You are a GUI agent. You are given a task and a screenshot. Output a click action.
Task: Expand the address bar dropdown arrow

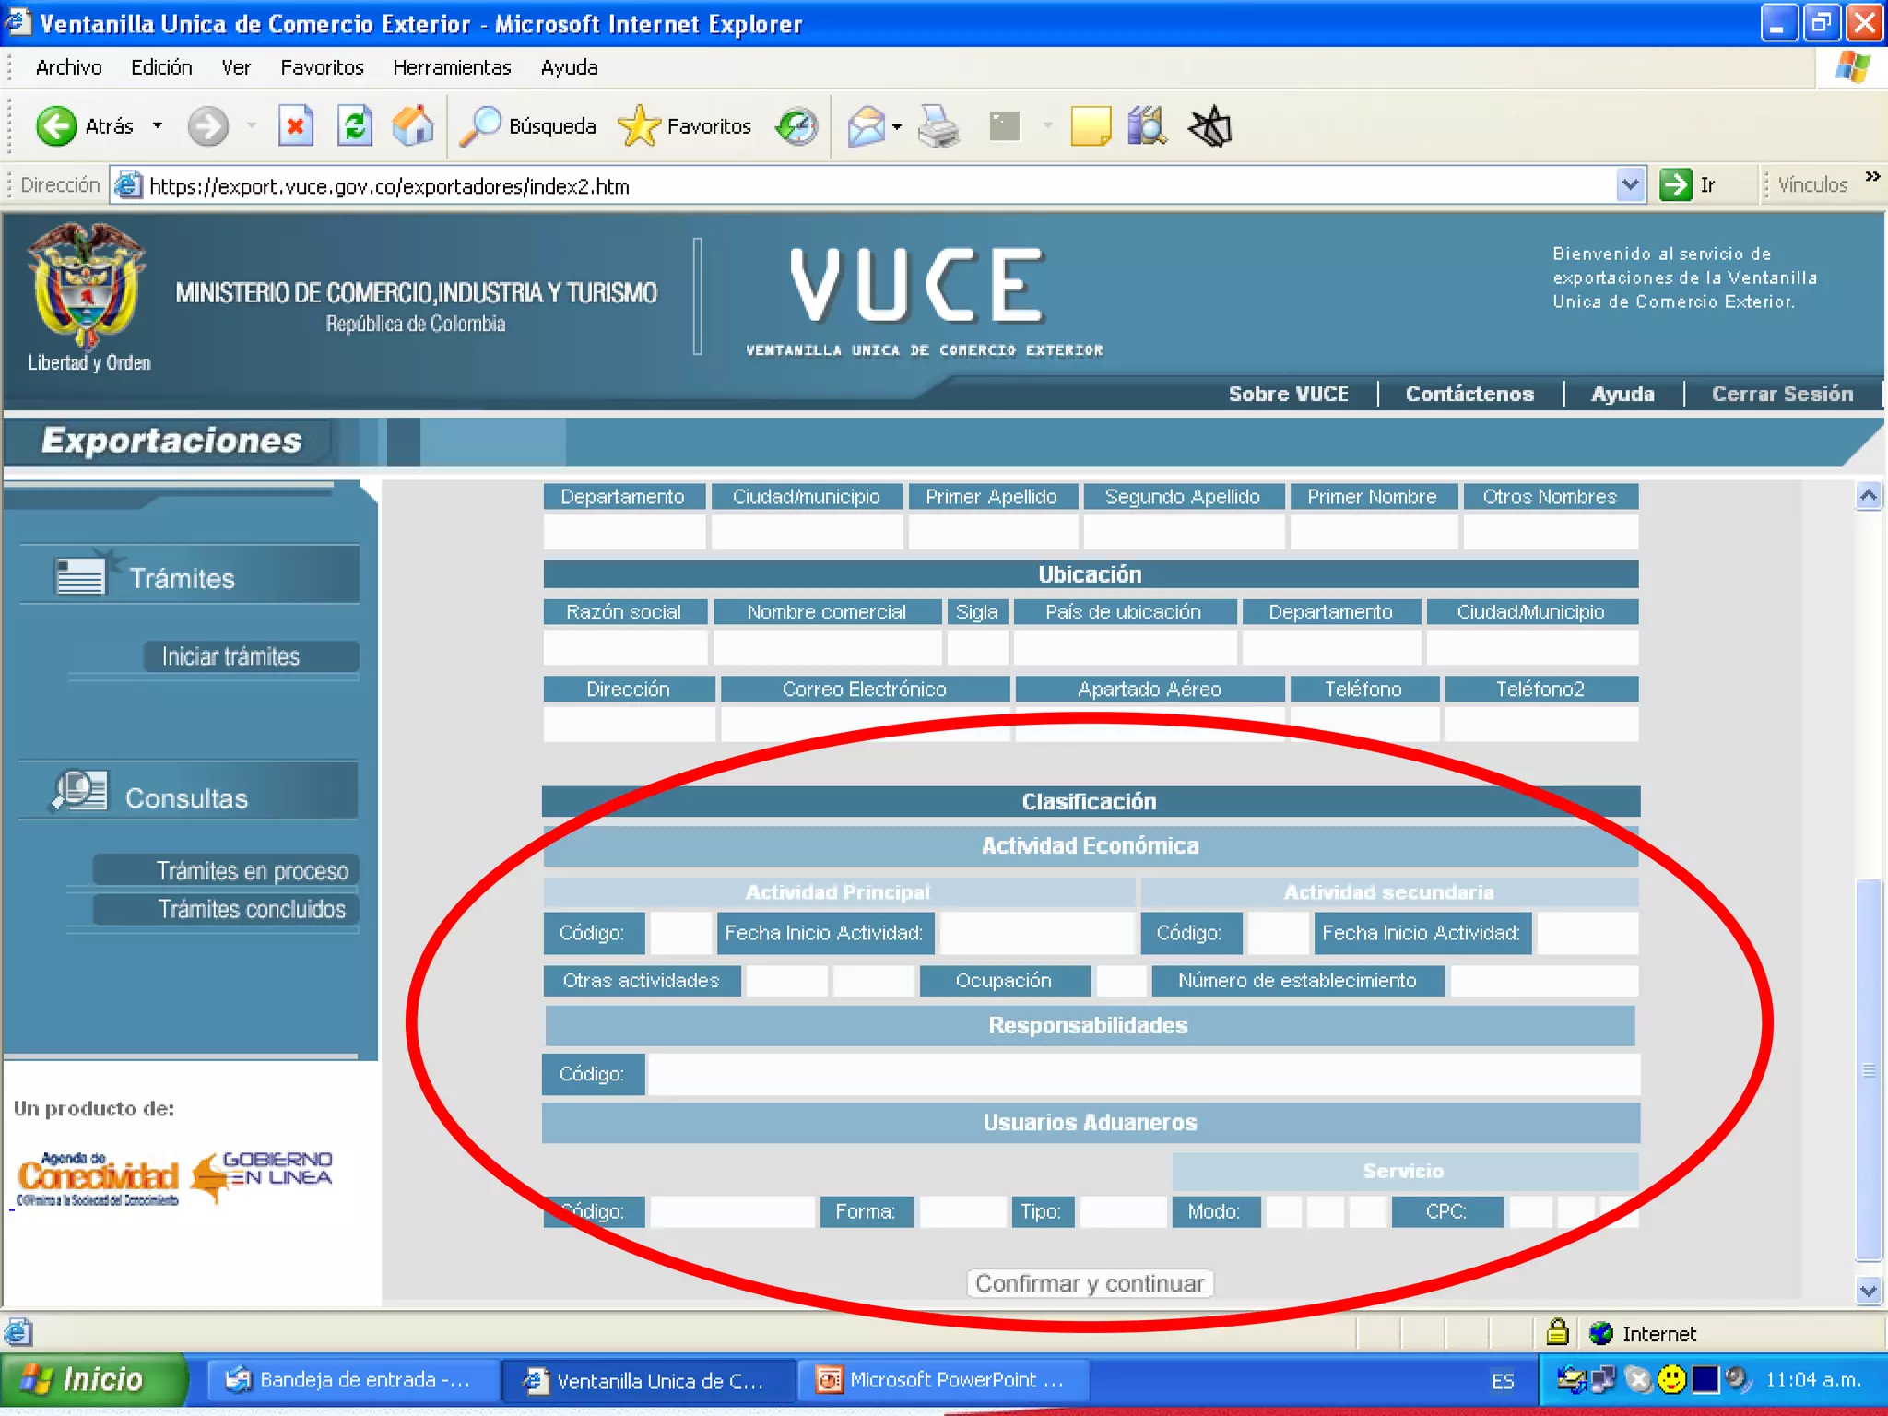tap(1630, 185)
